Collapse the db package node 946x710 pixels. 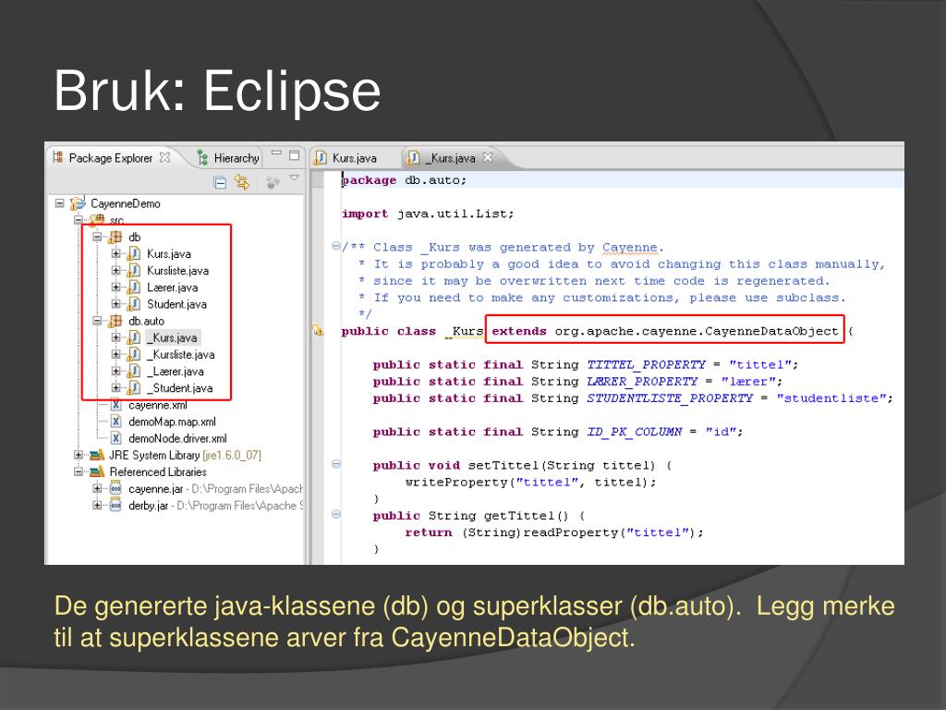(97, 237)
